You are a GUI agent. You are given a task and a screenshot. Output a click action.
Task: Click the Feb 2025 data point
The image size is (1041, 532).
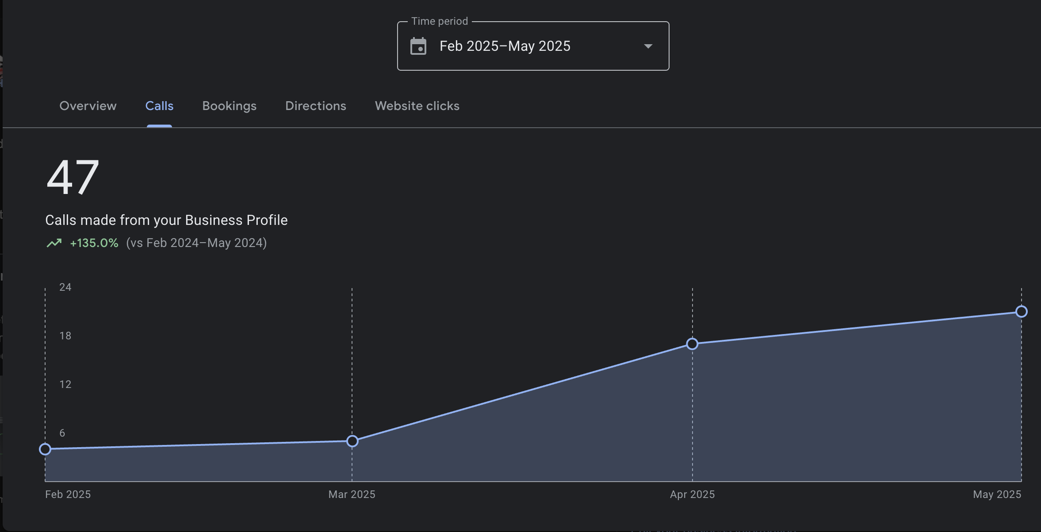[45, 449]
